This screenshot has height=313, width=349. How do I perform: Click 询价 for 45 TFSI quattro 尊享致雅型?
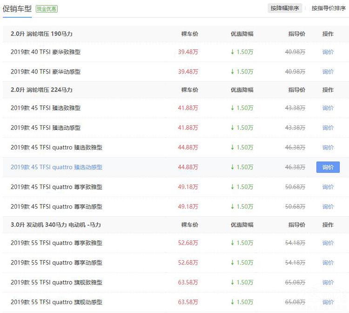pos(328,187)
